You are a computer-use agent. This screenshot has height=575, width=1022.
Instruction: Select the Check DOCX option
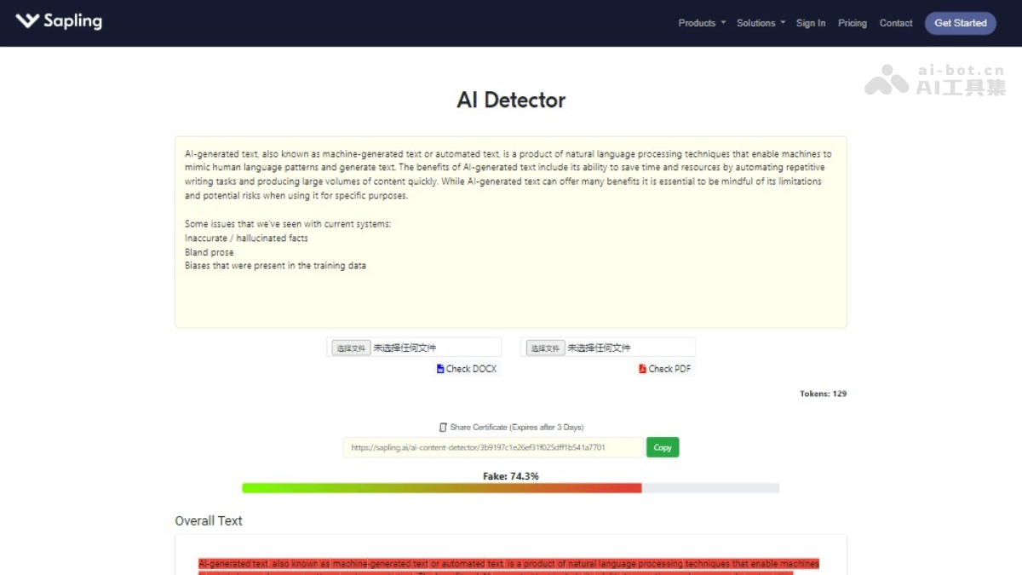click(466, 368)
